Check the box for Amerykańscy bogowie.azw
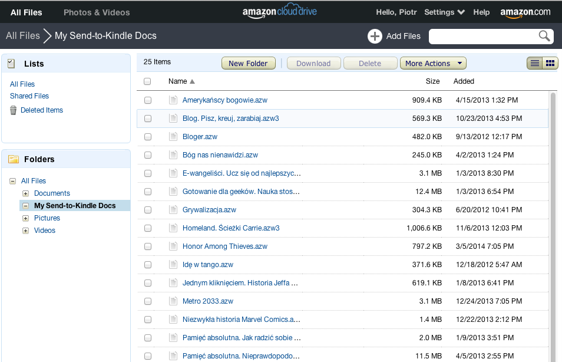This screenshot has width=562, height=362. point(148,100)
